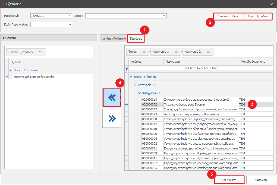Switch to the Πακέτο Εξετάσεων tab
This screenshot has width=277, height=185.
[x=113, y=39]
